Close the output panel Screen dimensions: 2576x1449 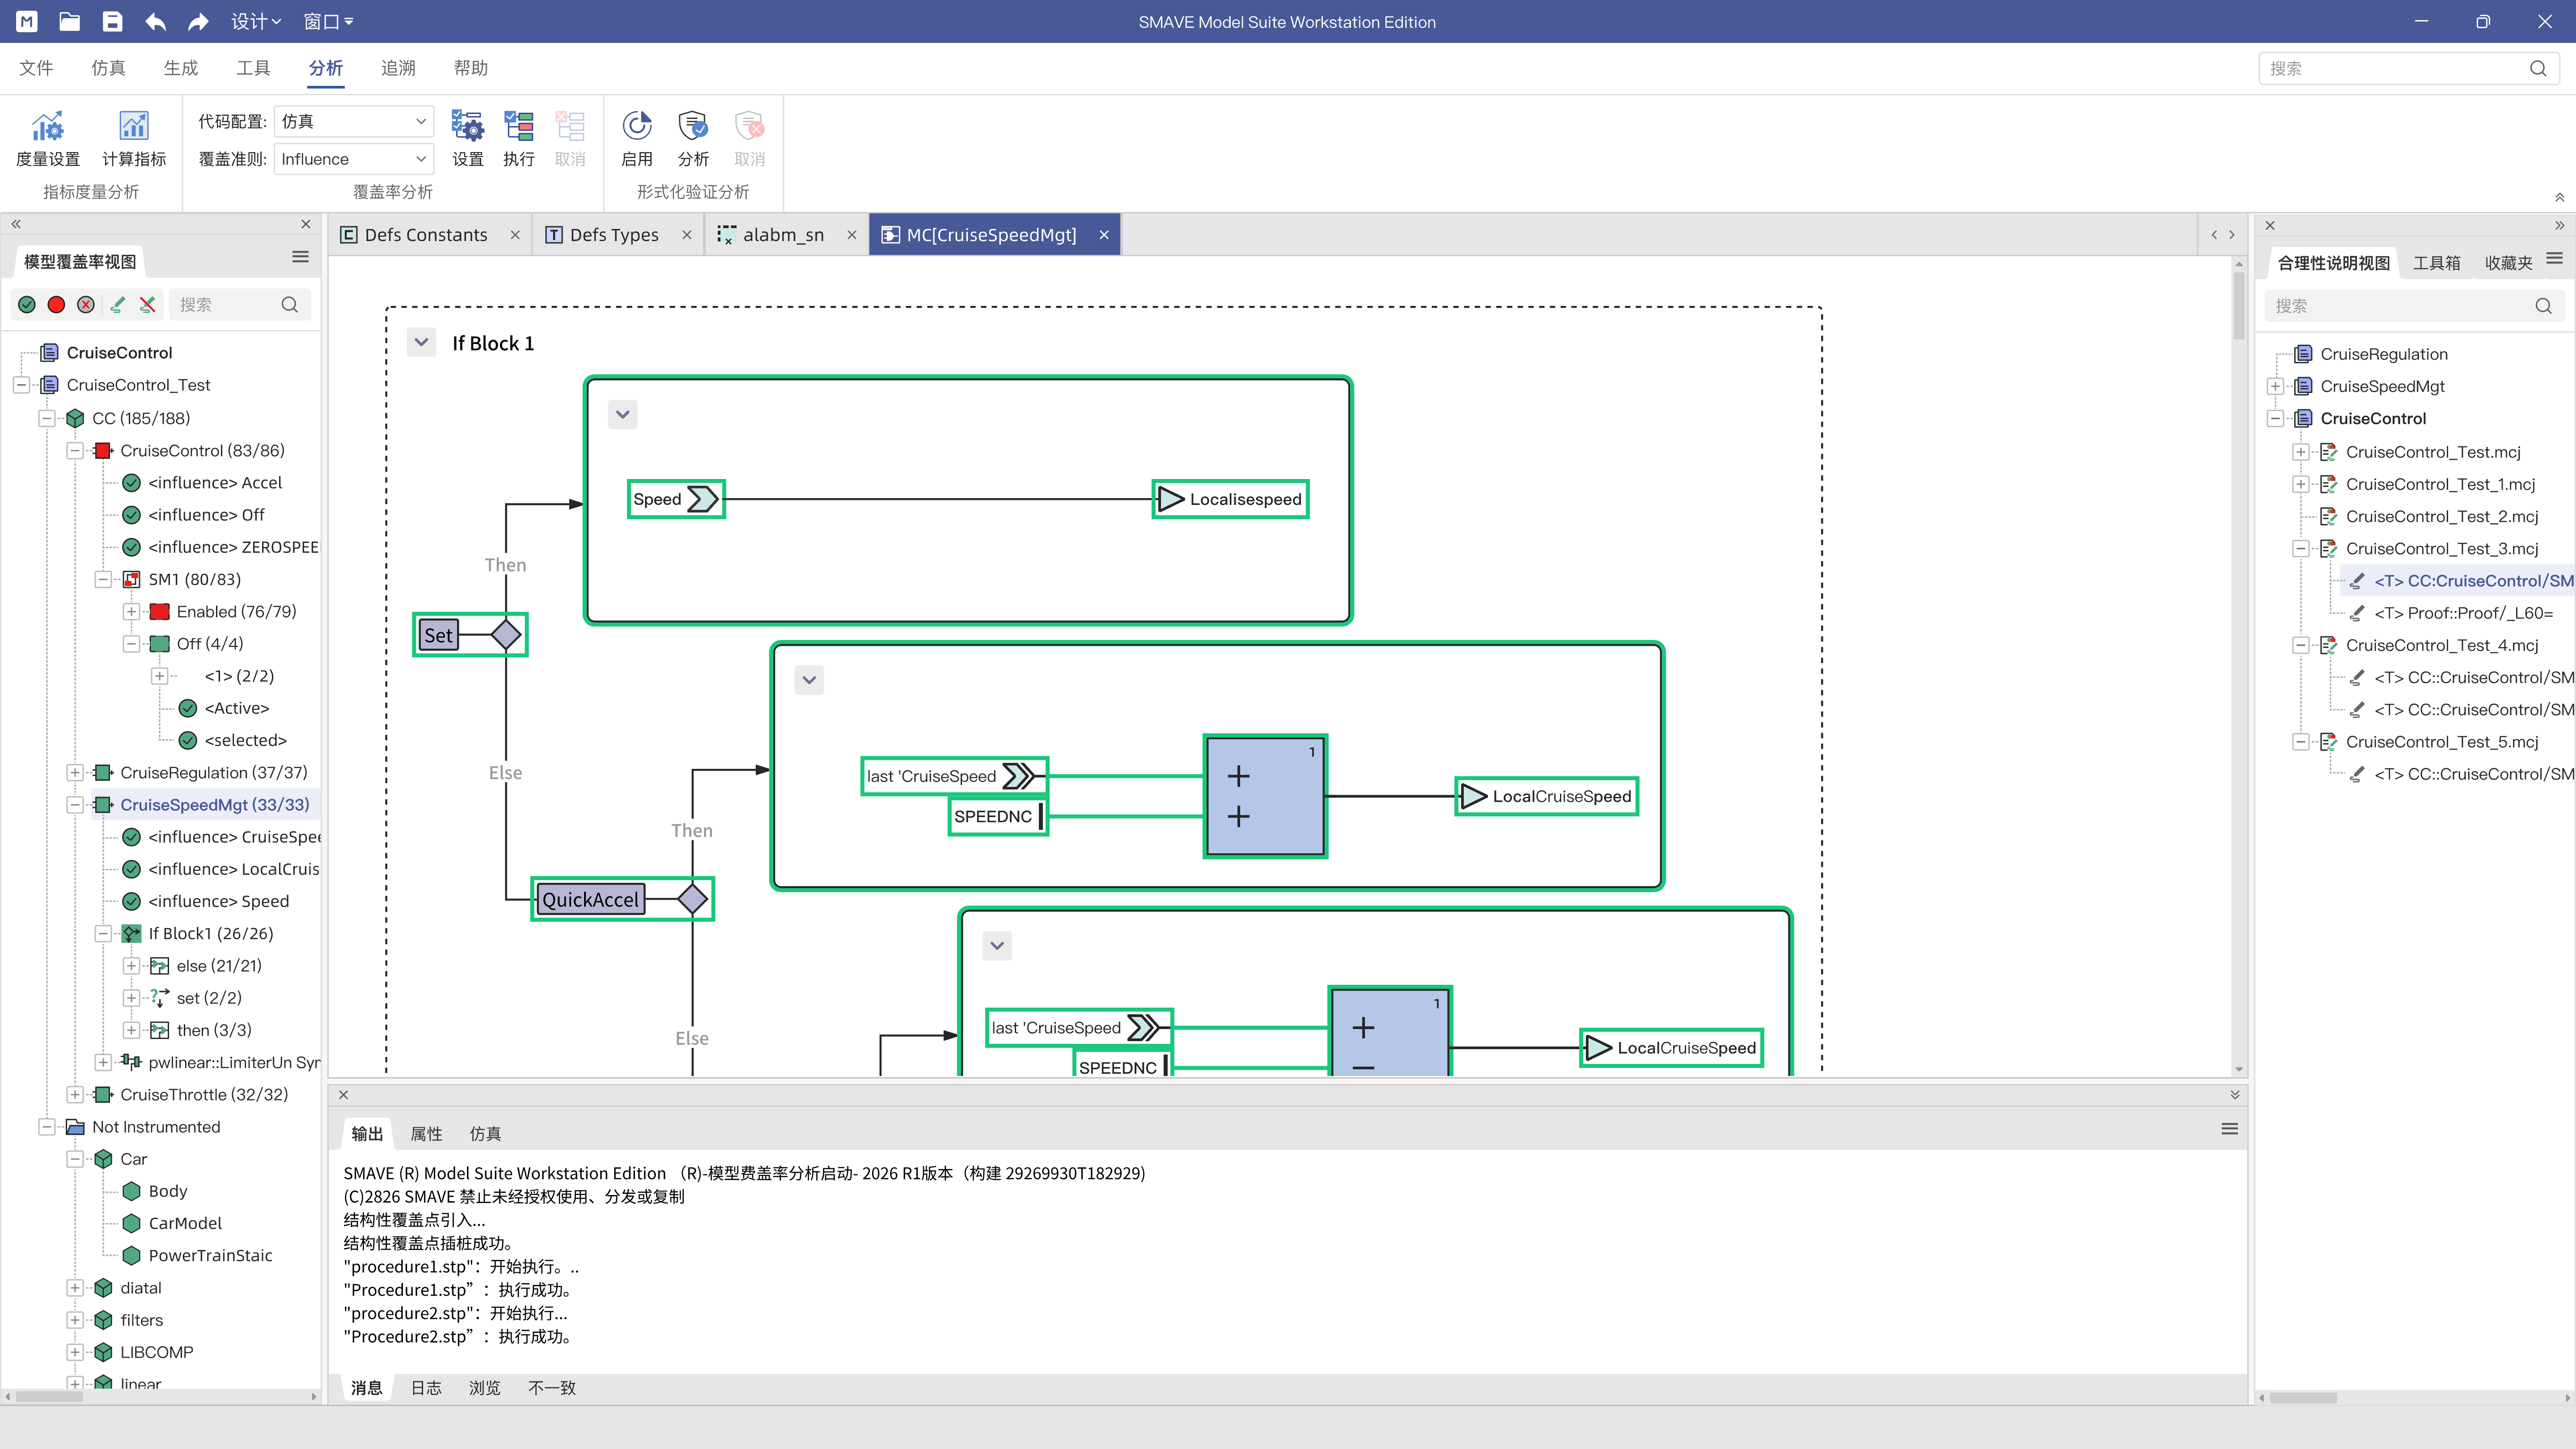[343, 1095]
